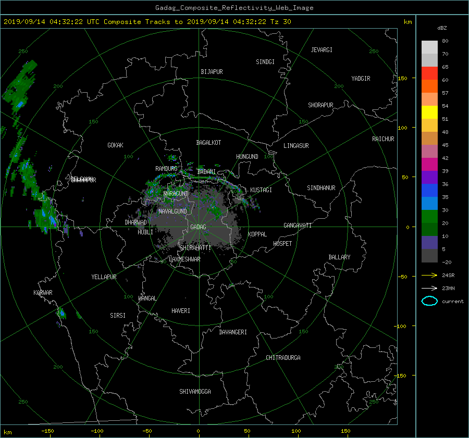This screenshot has height=438, width=469.
Task: Click the NAVALGUND city label
Action: (x=172, y=211)
